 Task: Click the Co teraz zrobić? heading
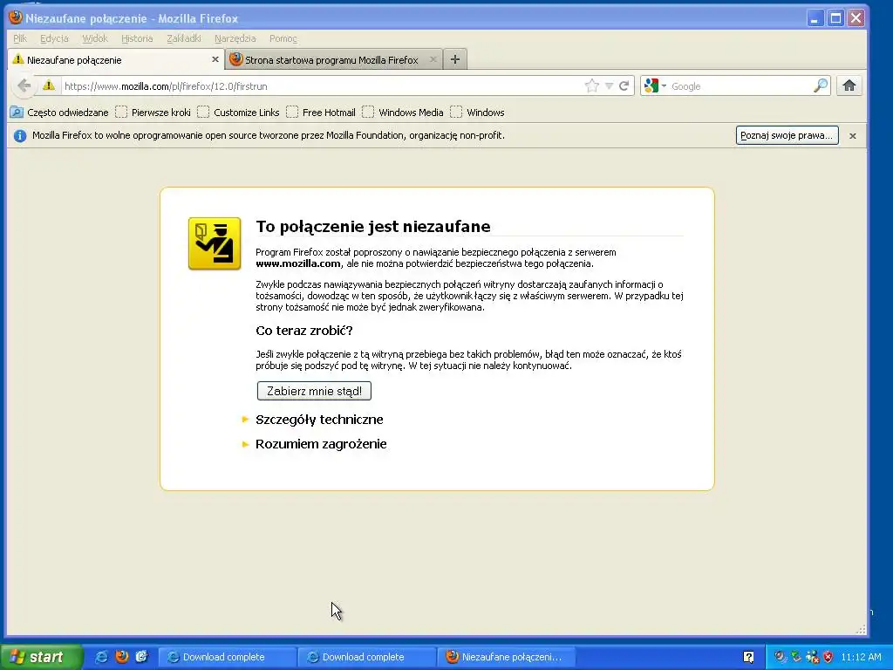coord(304,331)
